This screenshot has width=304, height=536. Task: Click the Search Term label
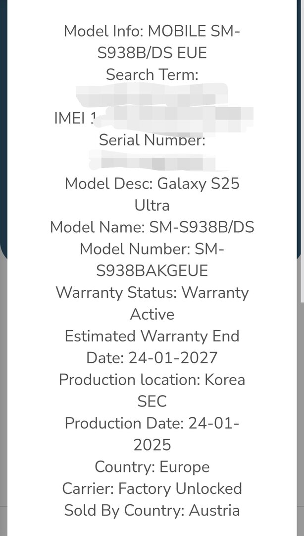click(152, 75)
